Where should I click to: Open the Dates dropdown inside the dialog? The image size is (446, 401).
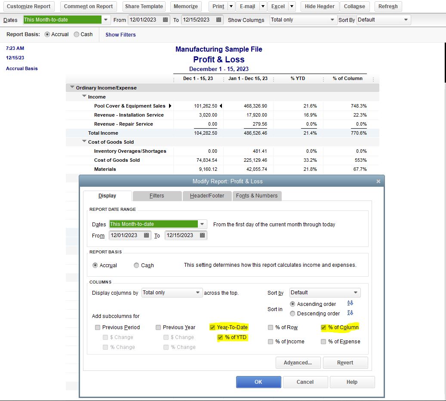[x=202, y=224]
